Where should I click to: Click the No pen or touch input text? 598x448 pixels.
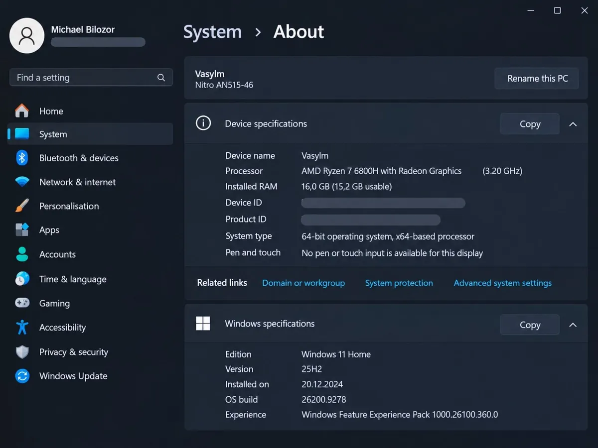click(x=392, y=253)
